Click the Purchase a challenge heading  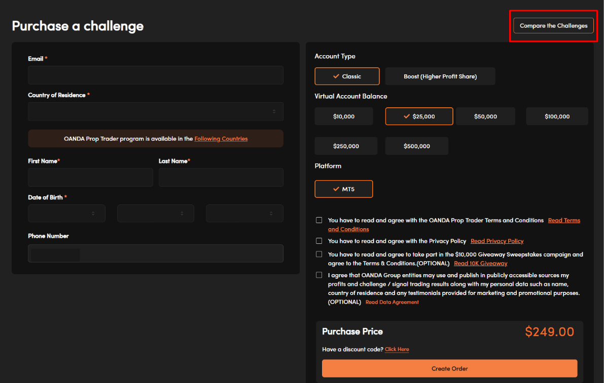78,26
